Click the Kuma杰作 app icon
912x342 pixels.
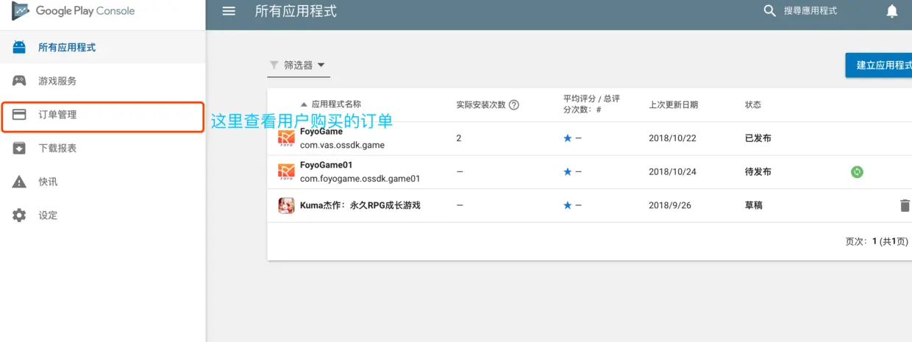pos(286,205)
